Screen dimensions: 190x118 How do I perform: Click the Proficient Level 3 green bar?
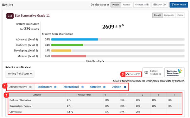pyautogui.click(x=67, y=45)
